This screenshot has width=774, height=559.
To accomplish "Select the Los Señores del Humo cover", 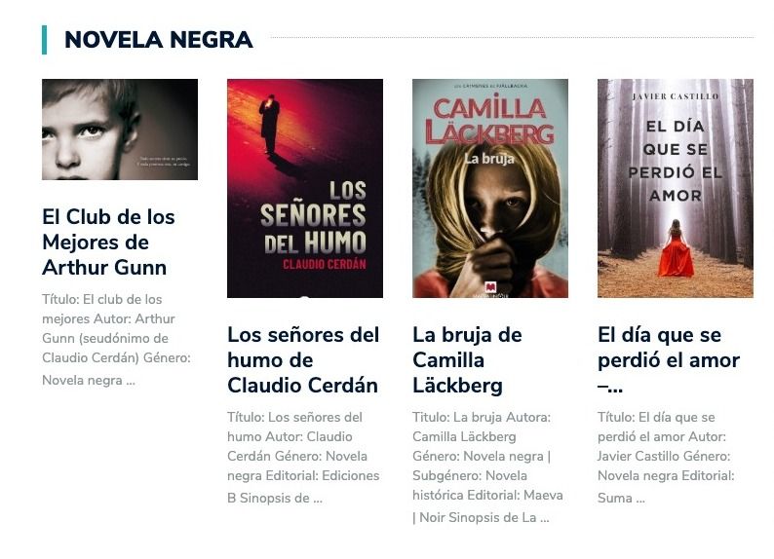I will [305, 188].
